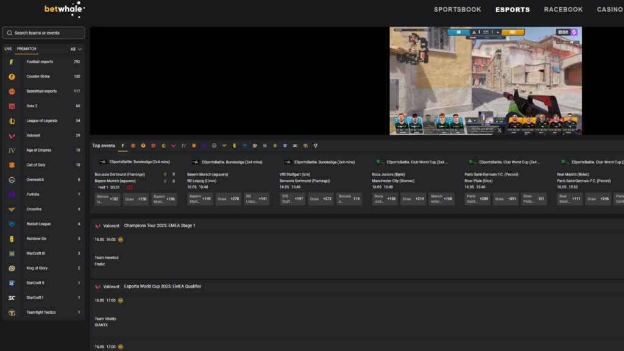Click the last top events filter icon

point(316,146)
